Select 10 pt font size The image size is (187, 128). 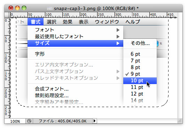pos(140,81)
